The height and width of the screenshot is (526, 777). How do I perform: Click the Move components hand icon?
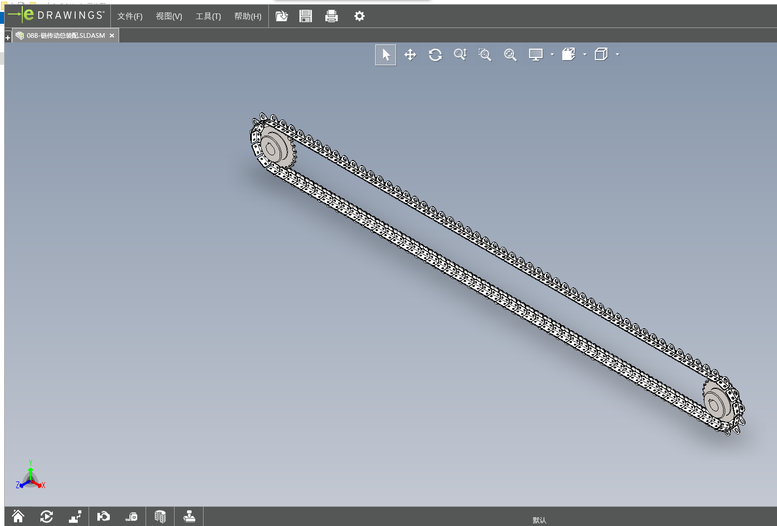click(104, 517)
